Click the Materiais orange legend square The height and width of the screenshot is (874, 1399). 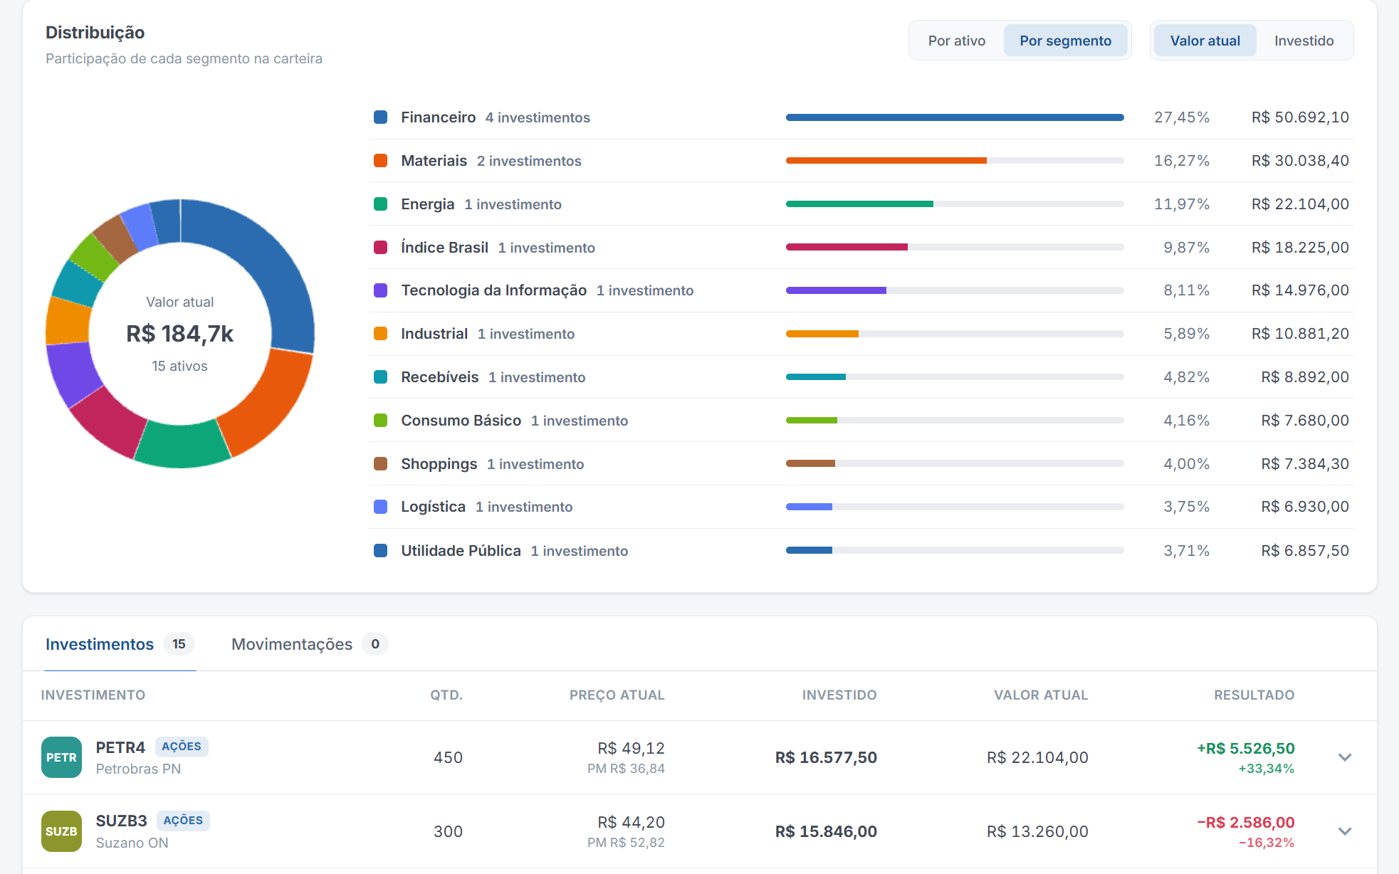[x=381, y=161]
